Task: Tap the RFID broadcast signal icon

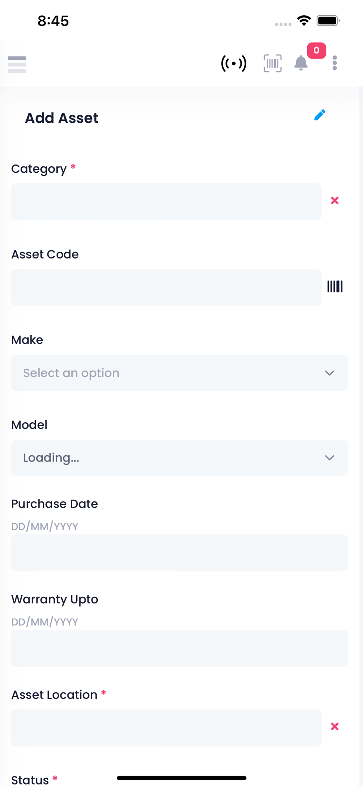Action: click(x=234, y=63)
